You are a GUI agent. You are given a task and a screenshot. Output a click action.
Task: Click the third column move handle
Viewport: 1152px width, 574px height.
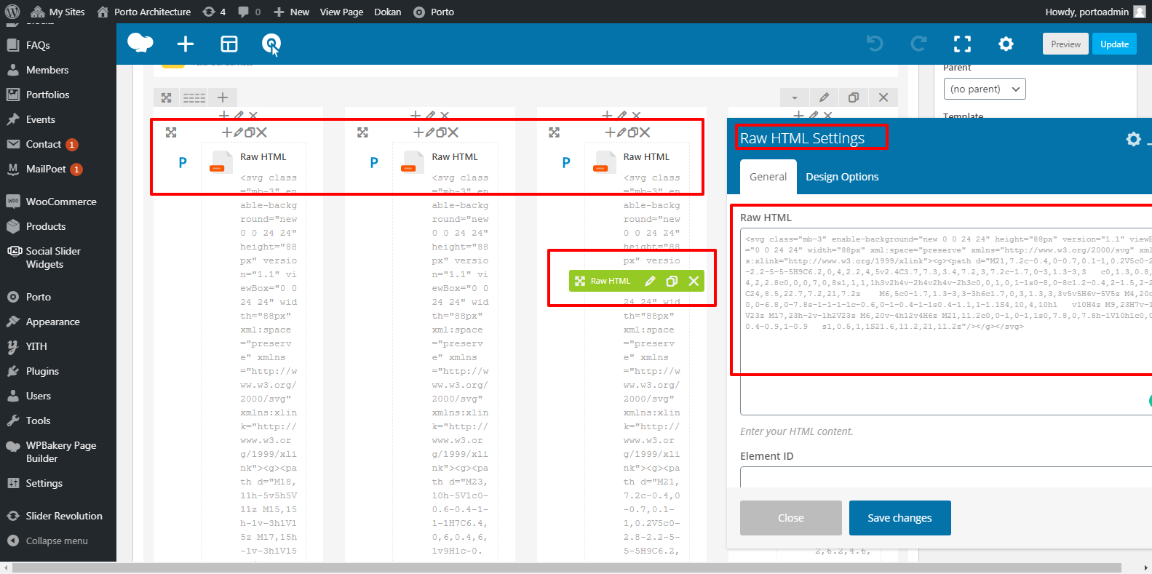554,132
